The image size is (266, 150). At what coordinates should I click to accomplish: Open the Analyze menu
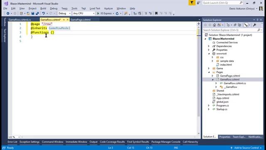[108, 8]
